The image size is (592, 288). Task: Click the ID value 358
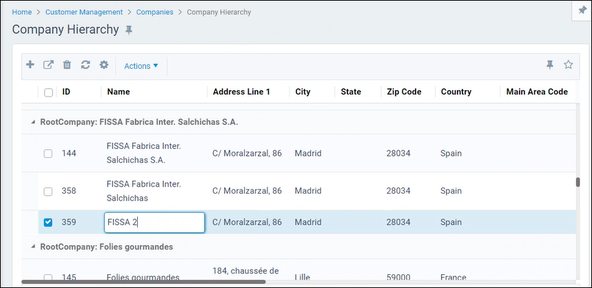[69, 191]
